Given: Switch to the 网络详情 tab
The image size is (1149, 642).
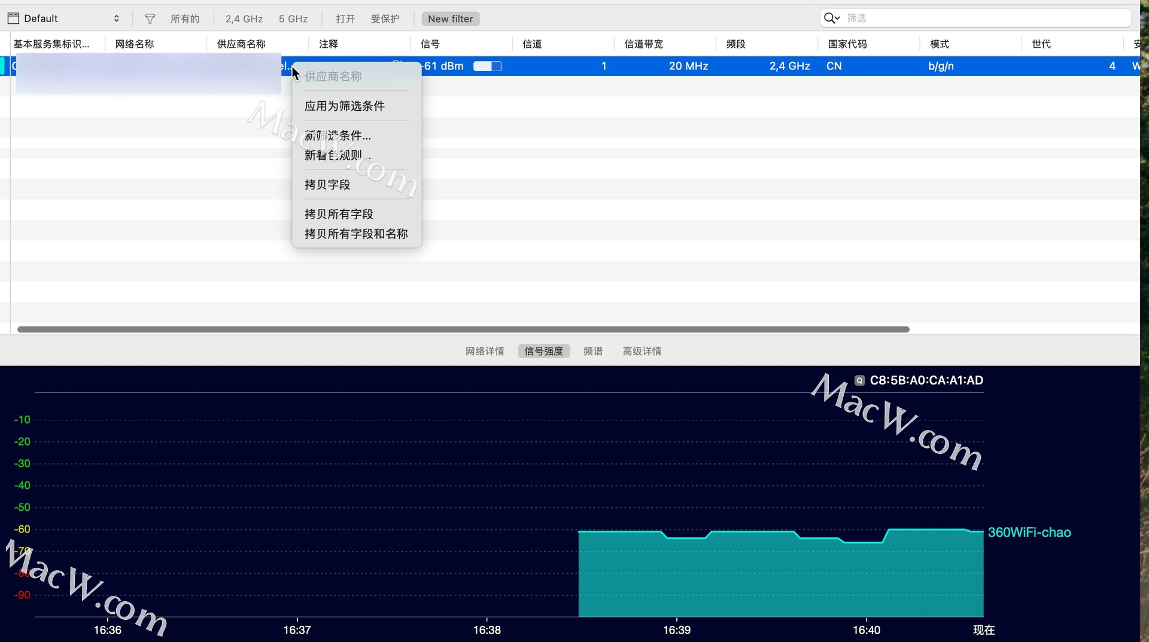Looking at the screenshot, I should tap(485, 351).
